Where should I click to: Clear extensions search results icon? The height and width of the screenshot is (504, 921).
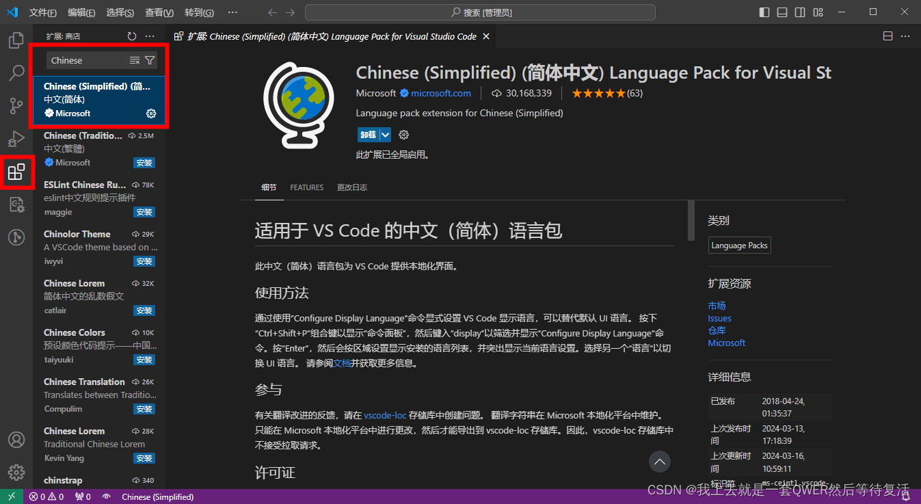(135, 60)
